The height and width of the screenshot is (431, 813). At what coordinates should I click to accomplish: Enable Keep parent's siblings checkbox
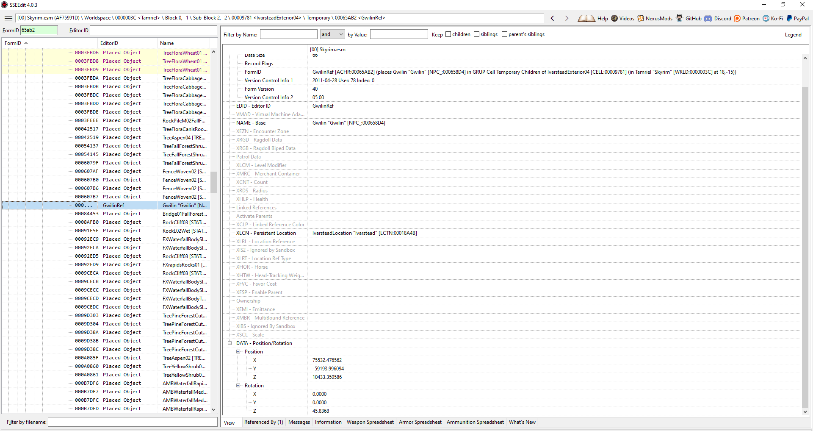504,34
